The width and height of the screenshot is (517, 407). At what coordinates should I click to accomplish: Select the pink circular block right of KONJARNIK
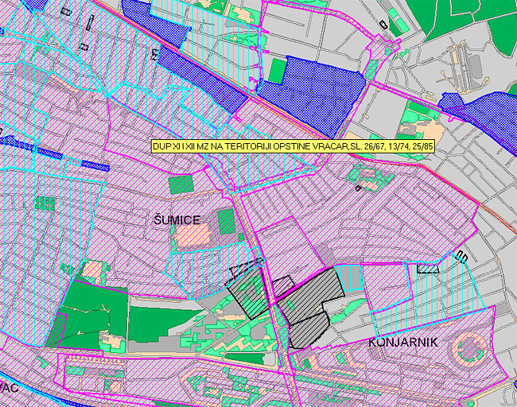point(469,349)
